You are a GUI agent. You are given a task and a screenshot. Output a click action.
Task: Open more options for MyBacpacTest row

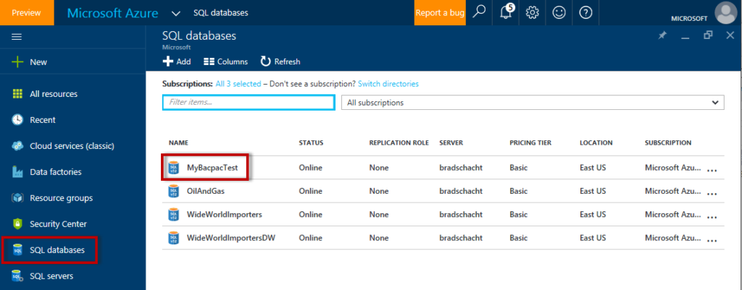point(712,171)
